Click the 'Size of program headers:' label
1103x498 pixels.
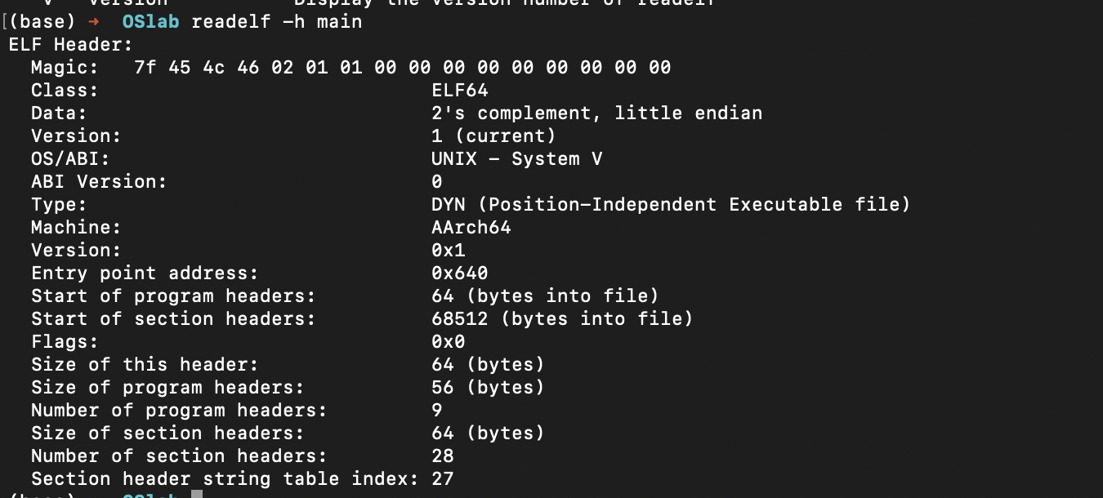(x=167, y=388)
